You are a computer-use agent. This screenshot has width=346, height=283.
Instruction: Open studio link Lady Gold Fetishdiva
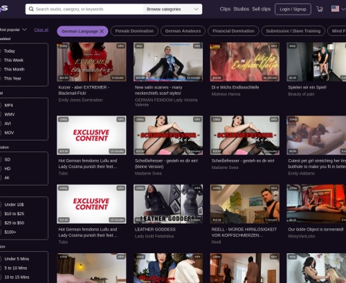tap(154, 236)
